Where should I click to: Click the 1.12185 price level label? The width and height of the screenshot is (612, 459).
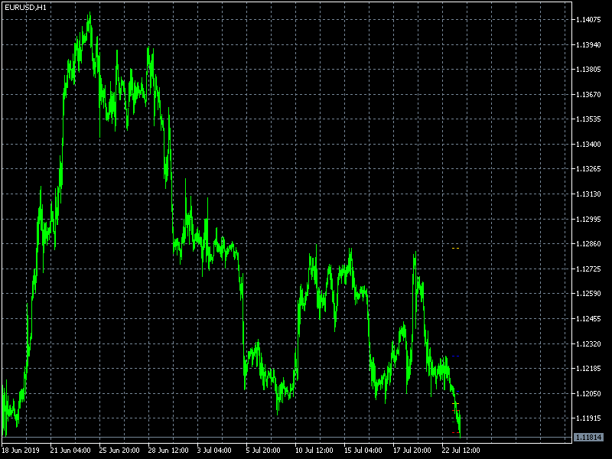point(588,369)
